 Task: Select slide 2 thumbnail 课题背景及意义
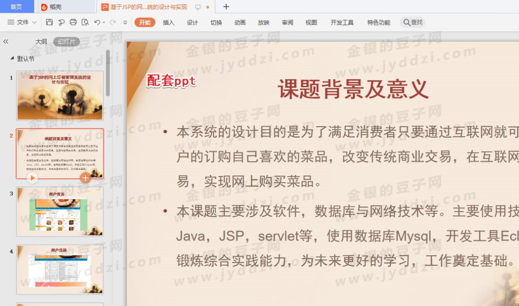click(x=60, y=153)
